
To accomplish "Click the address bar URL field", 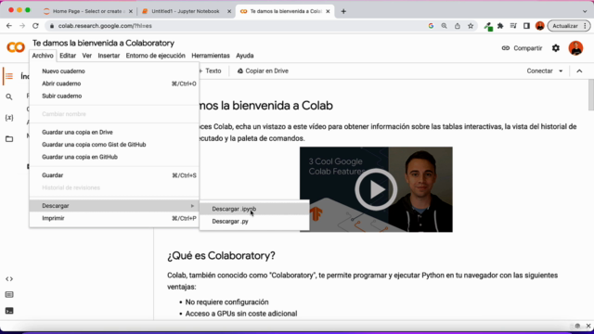I will (238, 26).
